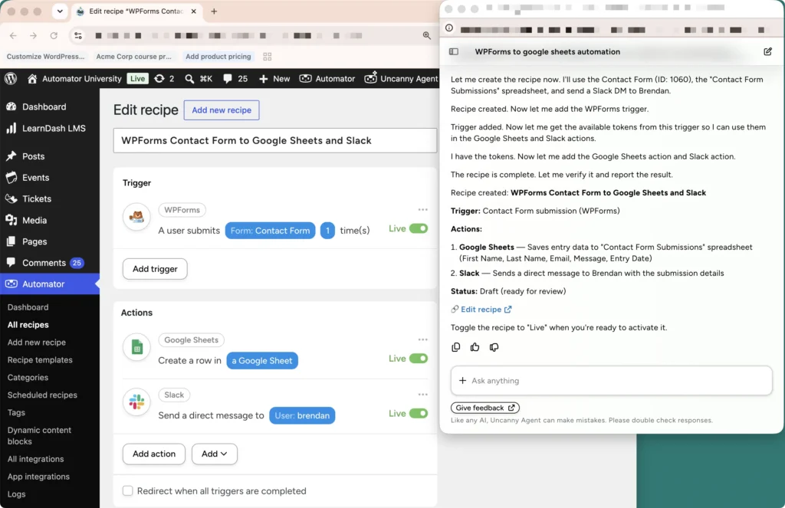
Task: Open Automator Logs
Action: pyautogui.click(x=16, y=494)
